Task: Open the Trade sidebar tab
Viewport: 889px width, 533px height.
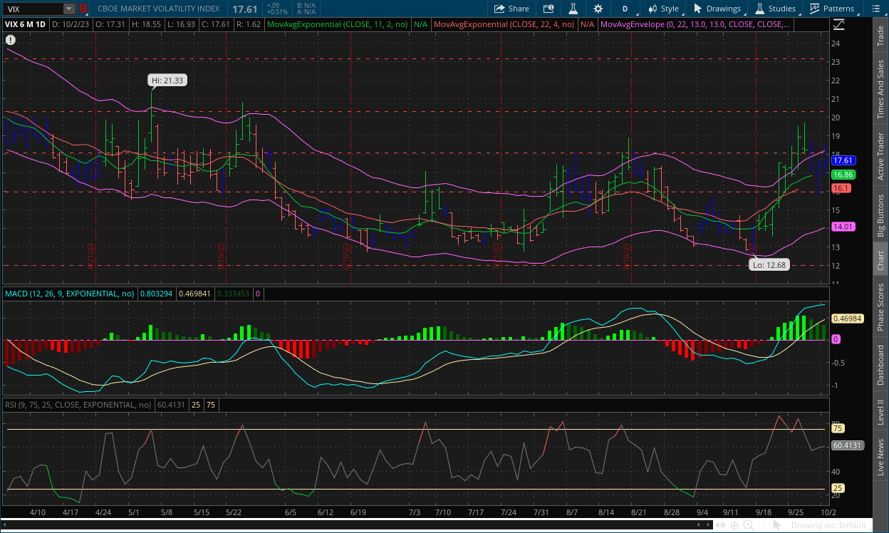Action: pos(880,36)
